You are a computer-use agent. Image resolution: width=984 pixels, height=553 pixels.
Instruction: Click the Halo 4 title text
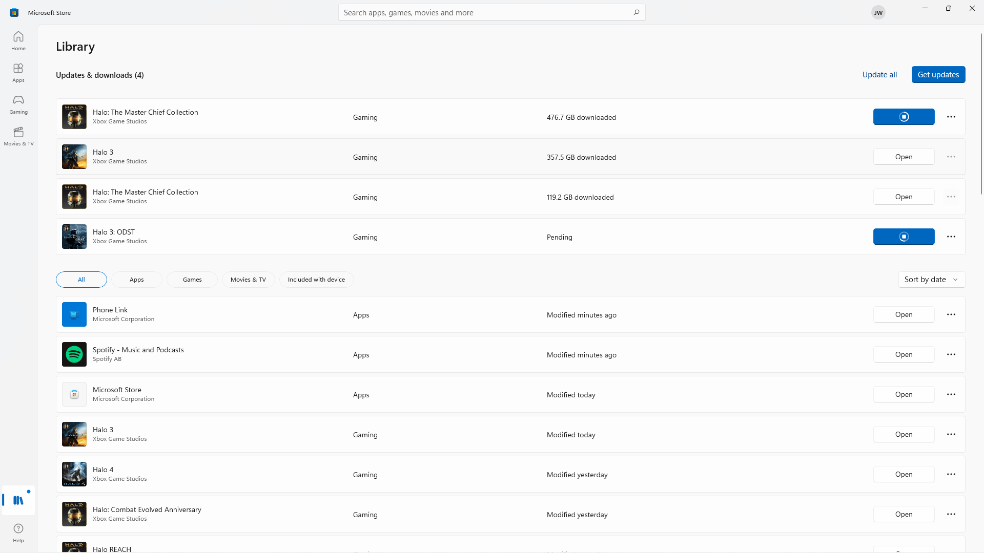coord(103,470)
